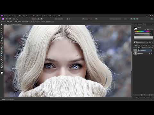Click the lock icon on Hintergrund layer
Image resolution: width=154 pixels, height=115 pixels.
point(150,53)
